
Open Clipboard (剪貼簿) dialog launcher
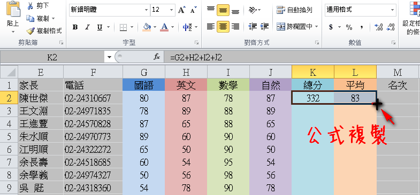(62, 43)
